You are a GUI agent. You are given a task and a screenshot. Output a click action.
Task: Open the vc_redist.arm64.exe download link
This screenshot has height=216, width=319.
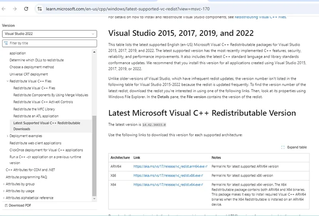169,166
